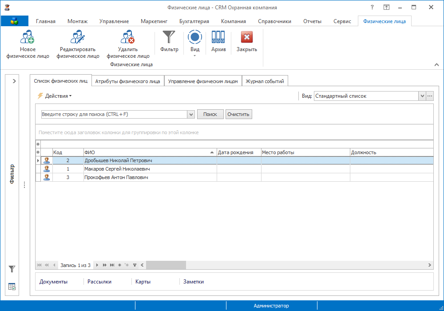
Task: Click the app icon in title bar
Action: pos(8,8)
